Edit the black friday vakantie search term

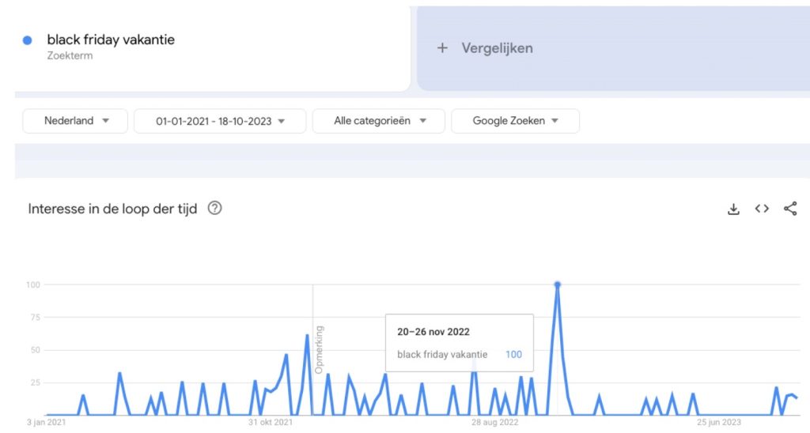click(111, 40)
